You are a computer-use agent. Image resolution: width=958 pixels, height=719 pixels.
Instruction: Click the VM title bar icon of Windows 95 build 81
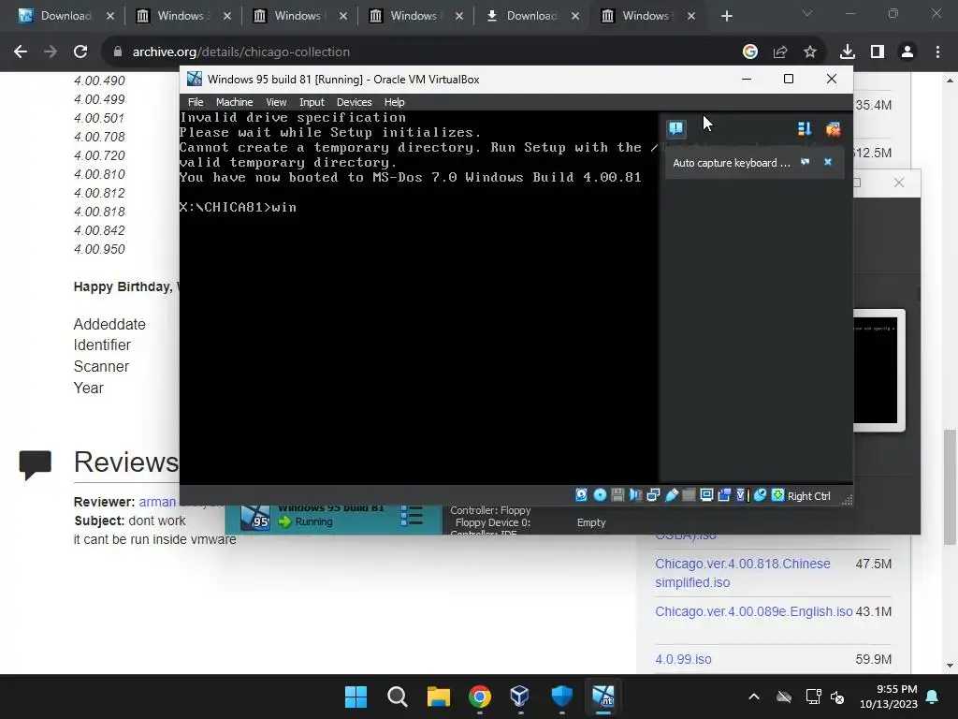[x=195, y=79]
